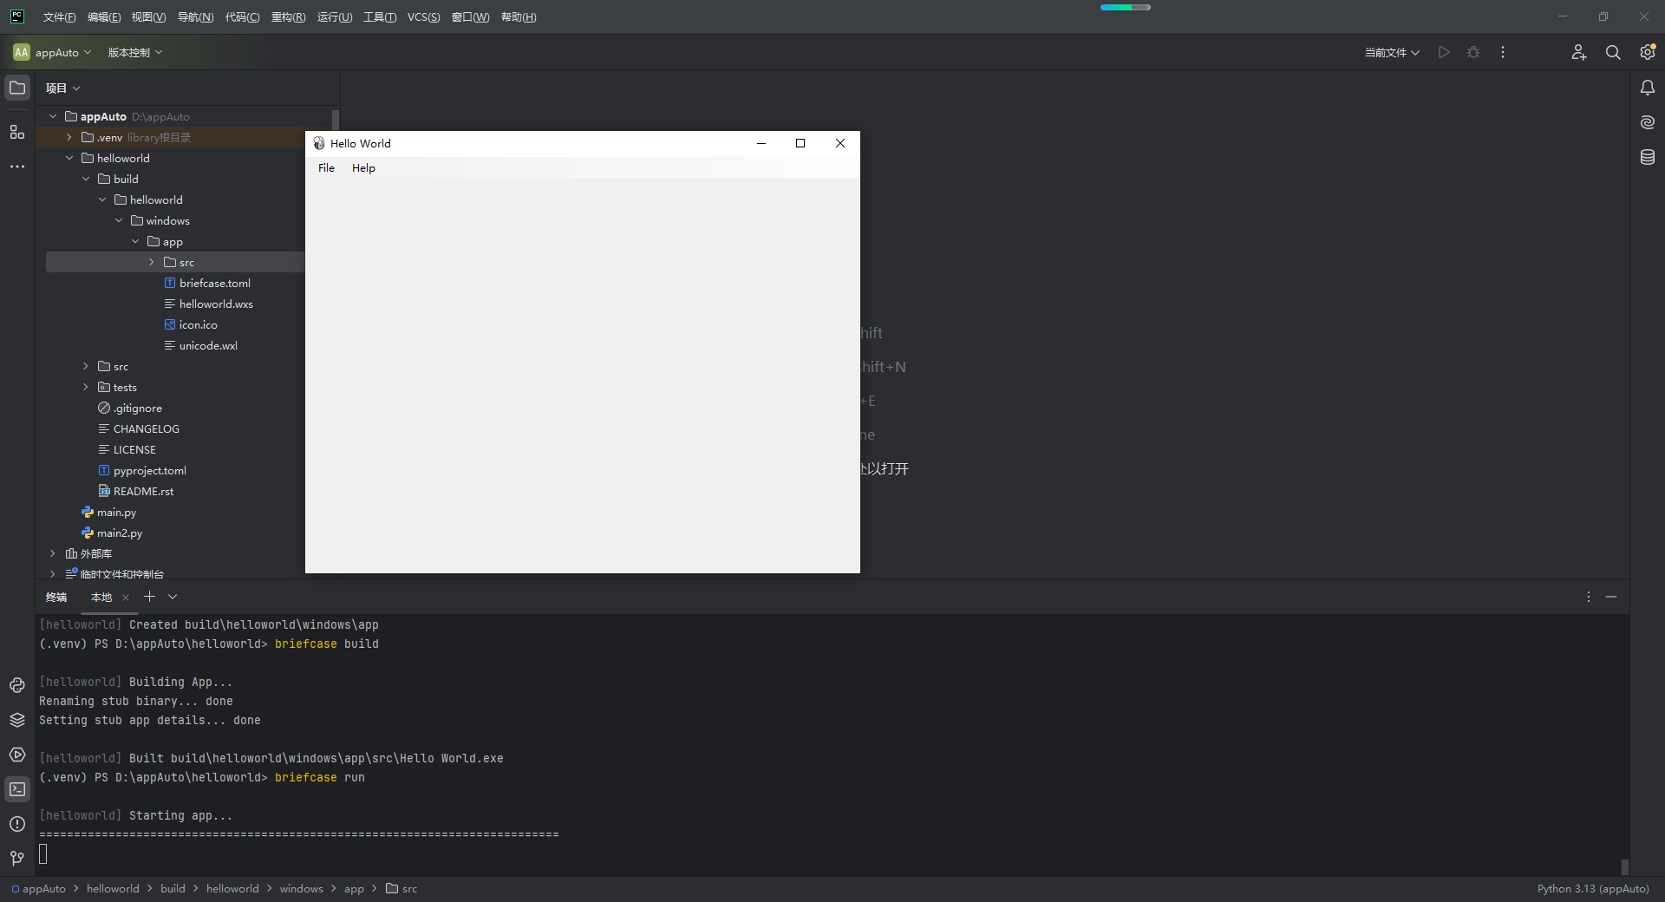Click the Python 3.13 (appAuto) interpreter status

[1593, 888]
